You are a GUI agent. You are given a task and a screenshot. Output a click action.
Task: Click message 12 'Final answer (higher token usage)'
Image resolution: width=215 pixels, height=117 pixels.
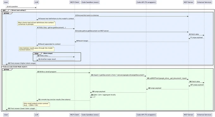pos(22,63)
